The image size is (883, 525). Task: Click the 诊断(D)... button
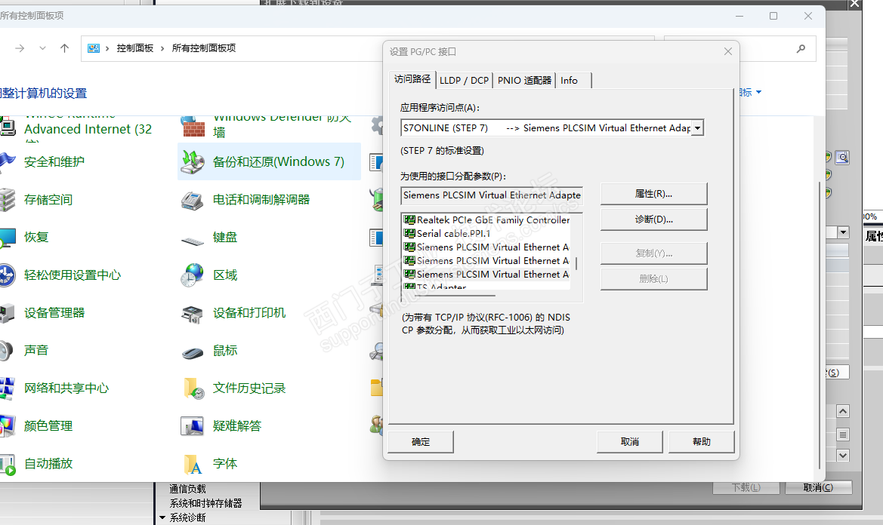coord(654,220)
